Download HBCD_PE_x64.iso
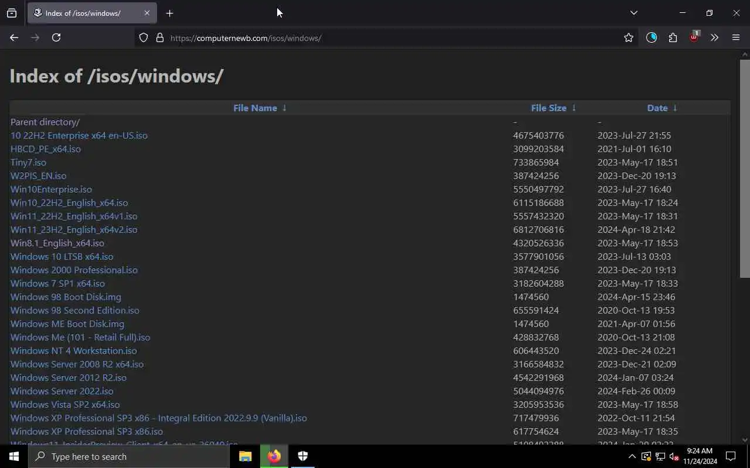This screenshot has height=468, width=750. tap(46, 149)
